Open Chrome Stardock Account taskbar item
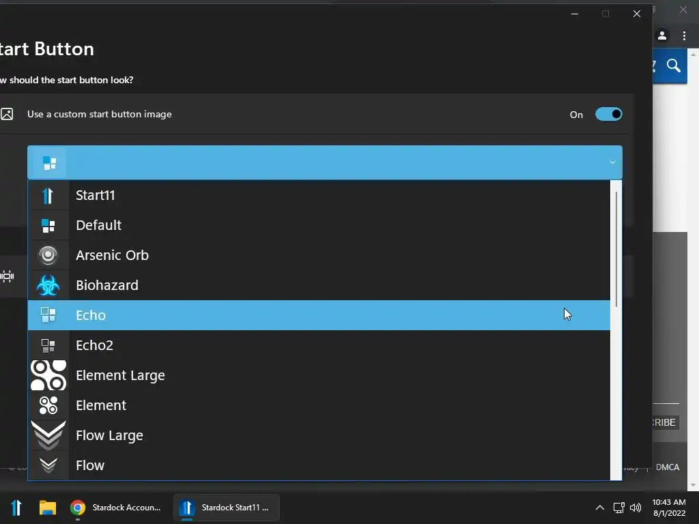The height and width of the screenshot is (524, 699). pyautogui.click(x=115, y=508)
